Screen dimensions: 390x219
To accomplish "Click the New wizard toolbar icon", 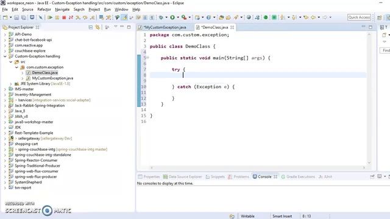I will click(5, 18).
